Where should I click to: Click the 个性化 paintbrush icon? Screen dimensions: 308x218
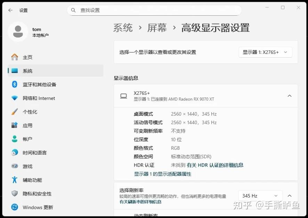coord(15,112)
